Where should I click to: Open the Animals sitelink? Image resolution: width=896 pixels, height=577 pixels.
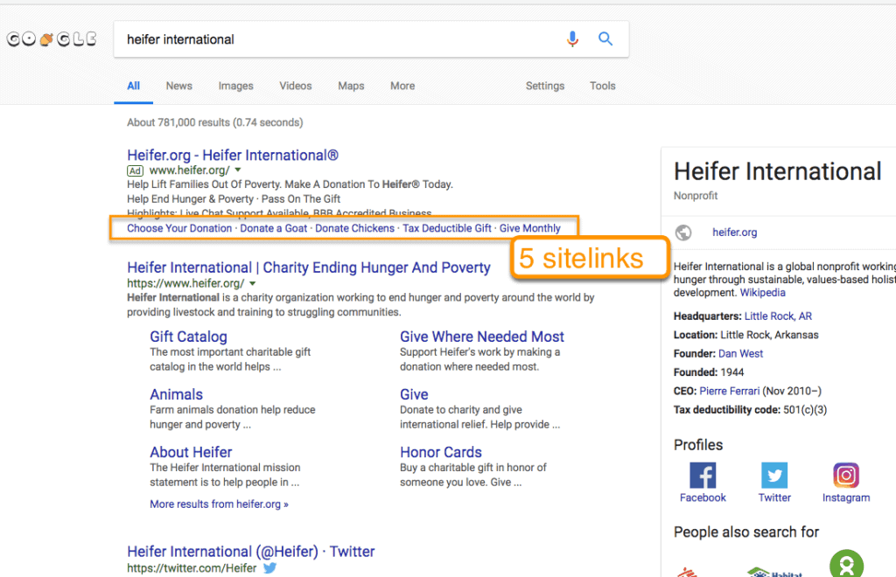click(x=176, y=394)
